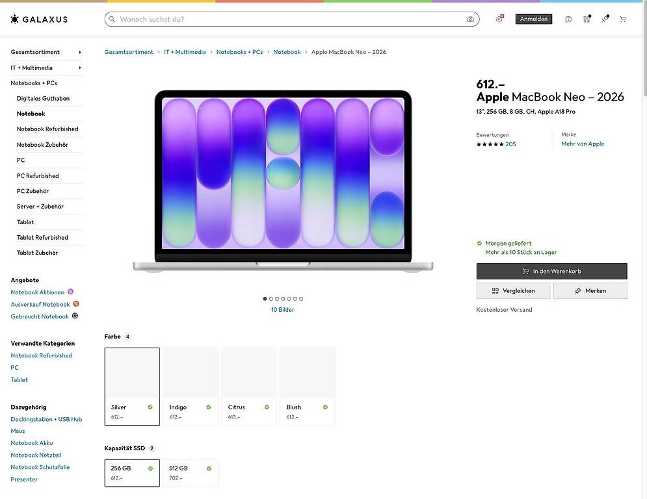Open PC link in Verwandte Kategorien

click(x=14, y=368)
